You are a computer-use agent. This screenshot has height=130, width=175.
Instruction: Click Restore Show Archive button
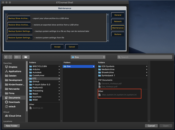pyautogui.click(x=19, y=25)
